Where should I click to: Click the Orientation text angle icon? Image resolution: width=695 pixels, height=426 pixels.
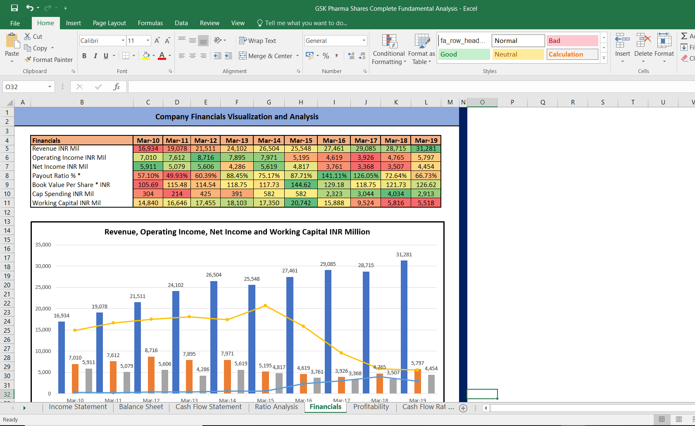(218, 40)
